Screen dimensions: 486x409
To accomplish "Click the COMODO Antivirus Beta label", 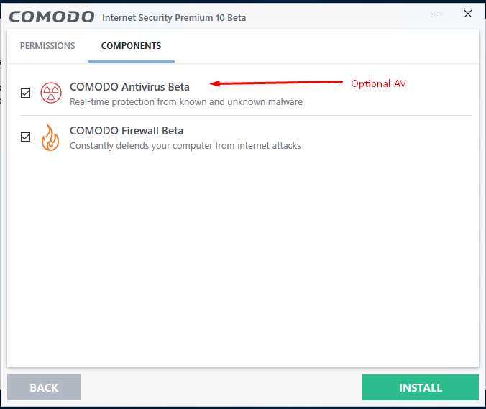I will coord(129,87).
